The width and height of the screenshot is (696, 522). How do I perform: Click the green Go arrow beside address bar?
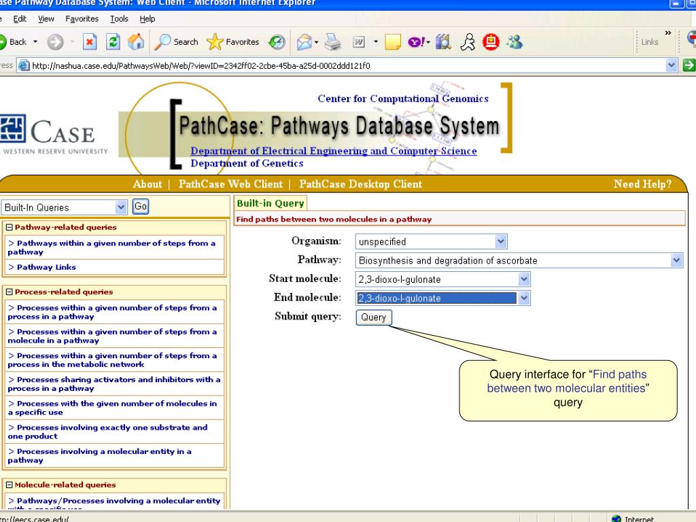pyautogui.click(x=689, y=65)
